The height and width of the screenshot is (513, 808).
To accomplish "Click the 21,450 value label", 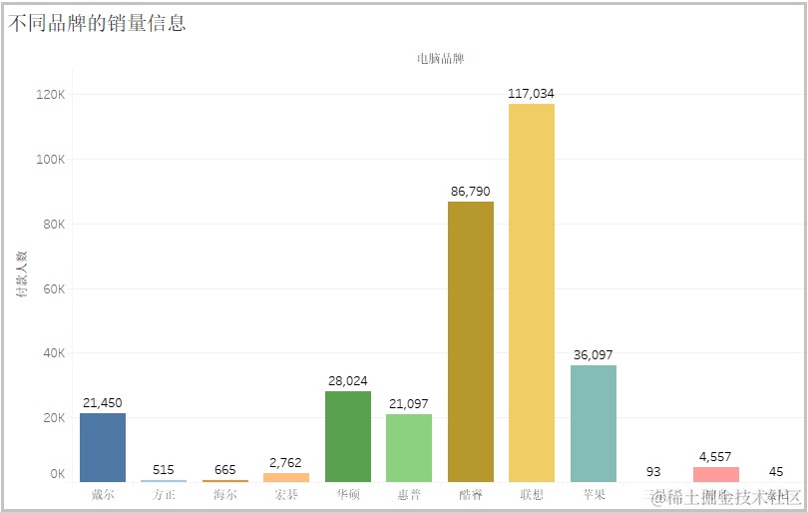I will [103, 403].
